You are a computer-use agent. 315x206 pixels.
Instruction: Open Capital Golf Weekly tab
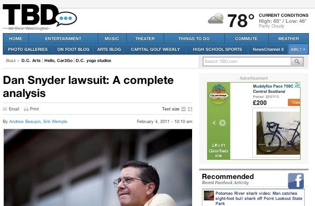pyautogui.click(x=155, y=49)
